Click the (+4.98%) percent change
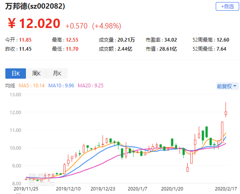Image resolution: width=240 pixels, height=194 pixels. pyautogui.click(x=107, y=26)
